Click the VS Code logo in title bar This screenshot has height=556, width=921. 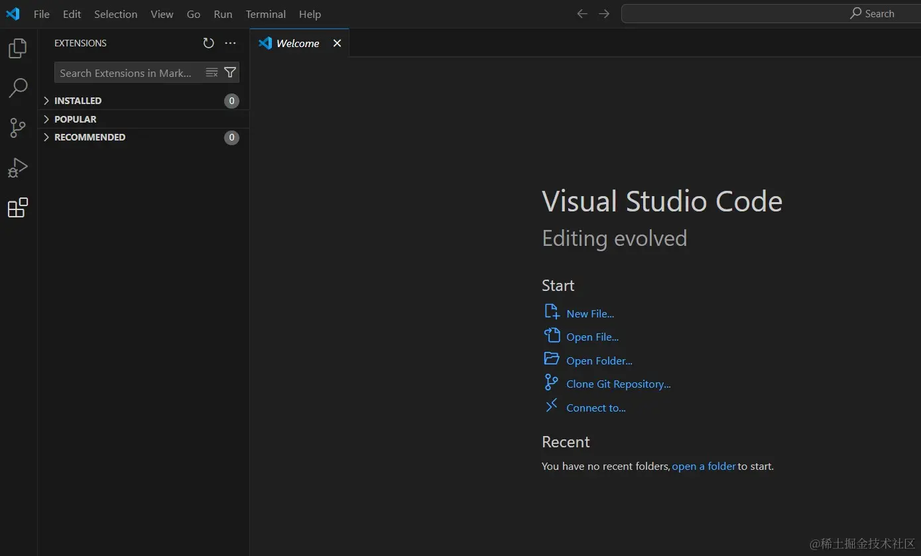(13, 13)
